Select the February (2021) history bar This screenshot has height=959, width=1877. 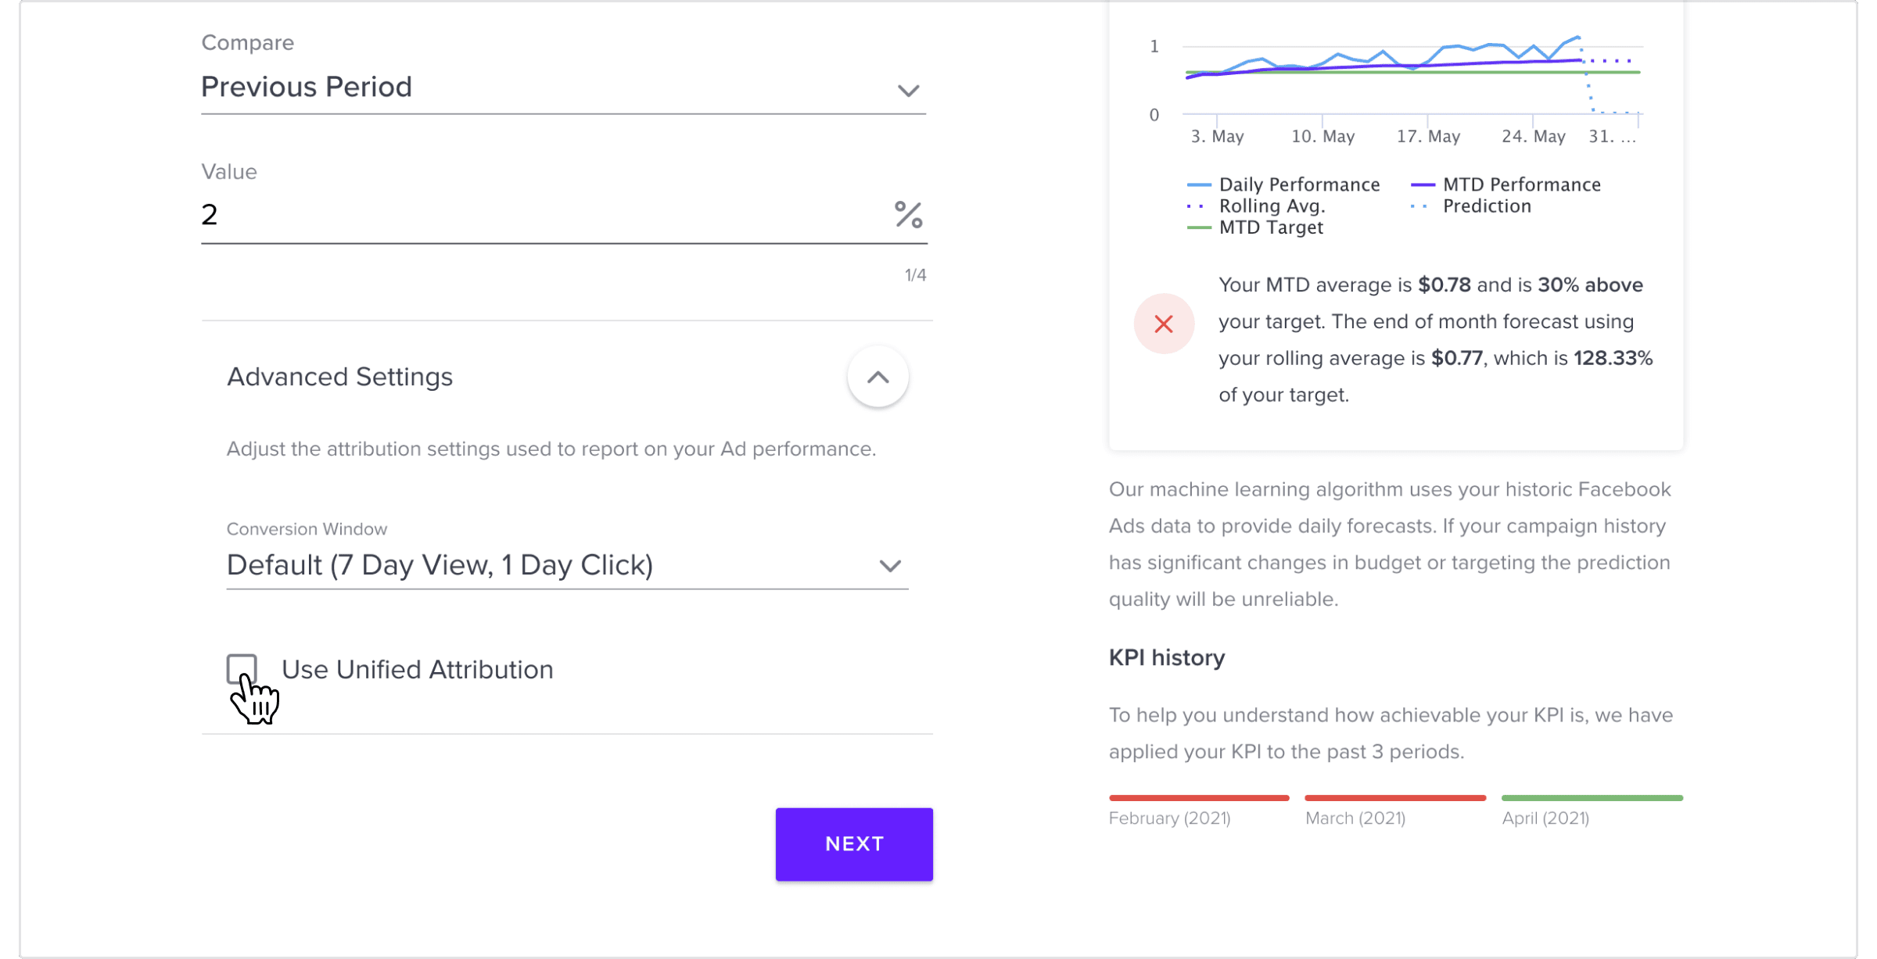(x=1199, y=798)
